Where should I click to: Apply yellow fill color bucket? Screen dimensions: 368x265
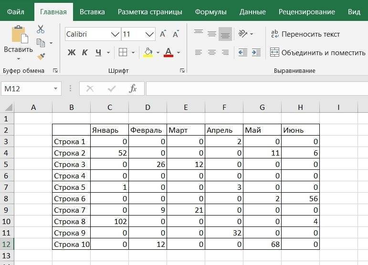(148, 52)
